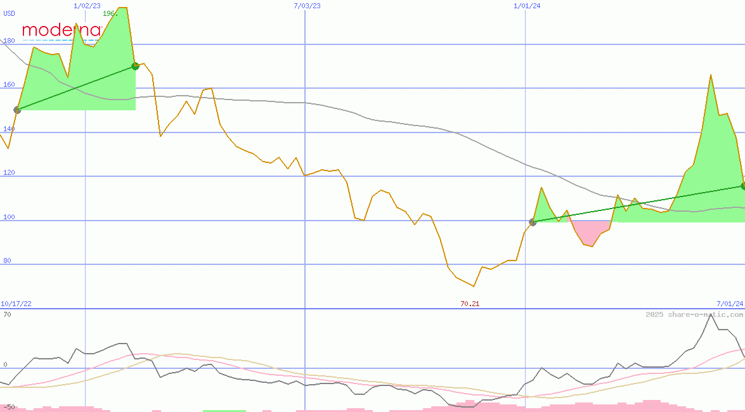This screenshot has height=412, width=745.
Task: Select the 1/02/23 date label
Action: tap(87, 6)
